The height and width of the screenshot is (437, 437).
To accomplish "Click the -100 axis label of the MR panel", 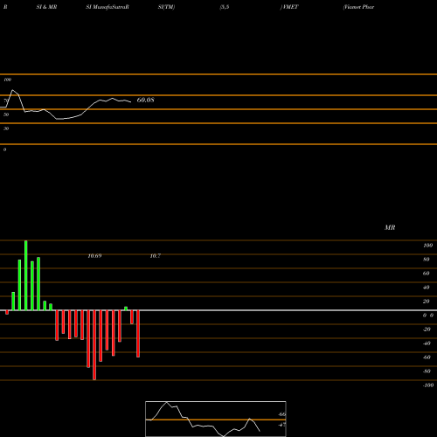I will (x=428, y=385).
